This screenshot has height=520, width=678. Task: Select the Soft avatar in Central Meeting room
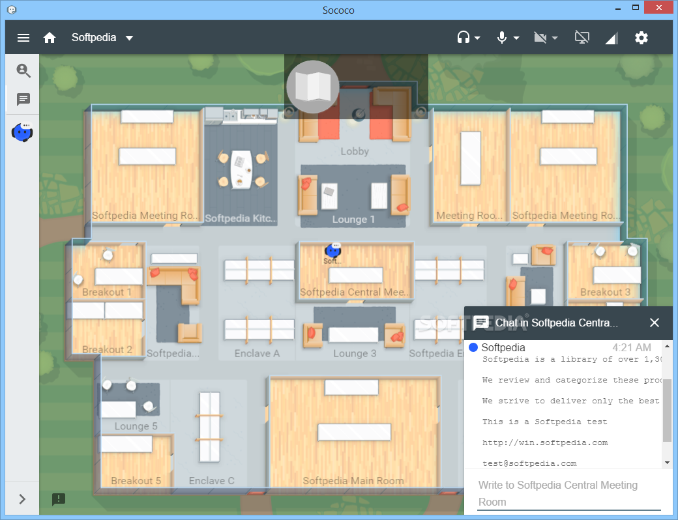click(x=333, y=251)
